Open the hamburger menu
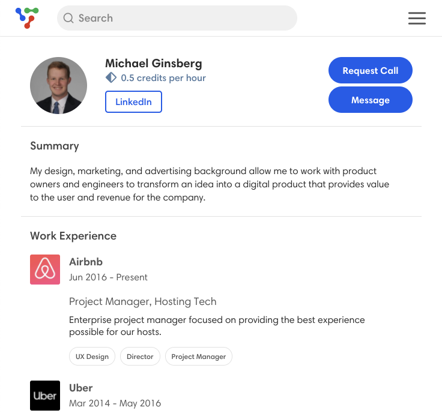442x413 pixels. (417, 18)
